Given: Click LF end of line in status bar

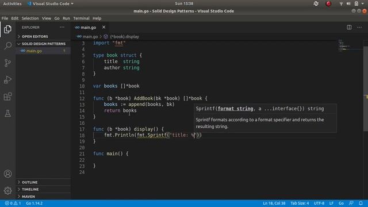Looking at the screenshot, I should click(x=331, y=203).
